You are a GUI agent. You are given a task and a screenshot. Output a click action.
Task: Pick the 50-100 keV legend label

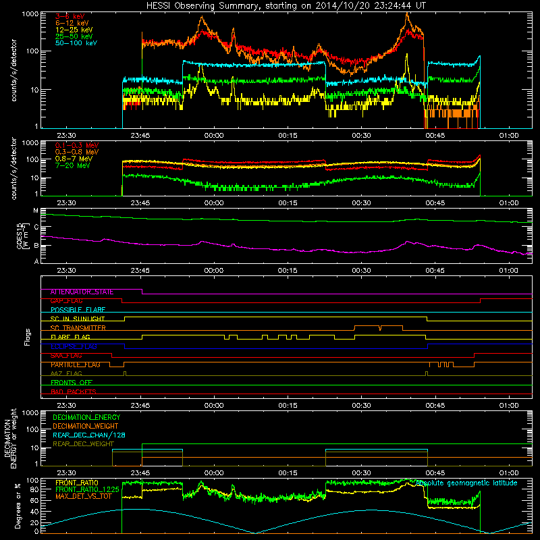coord(76,43)
